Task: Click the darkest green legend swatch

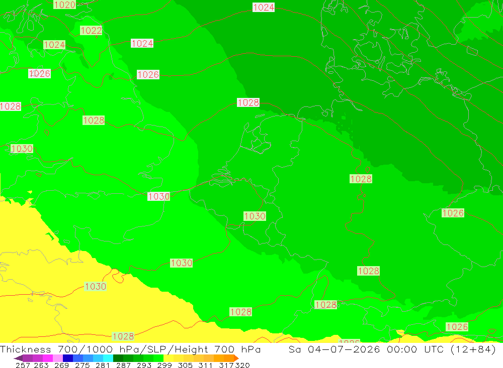Action: coord(118,358)
